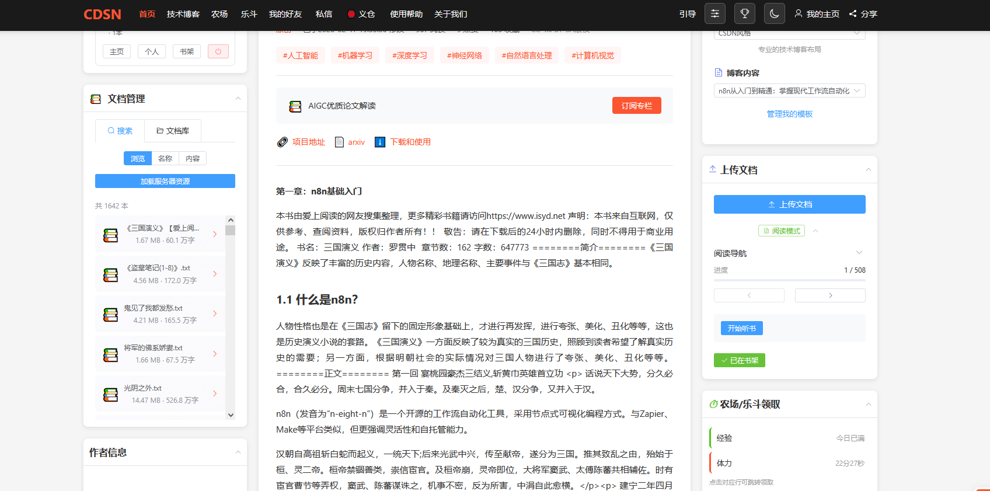Open 盗墓笔记 row arrow
This screenshot has width=990, height=491.
[x=215, y=274]
